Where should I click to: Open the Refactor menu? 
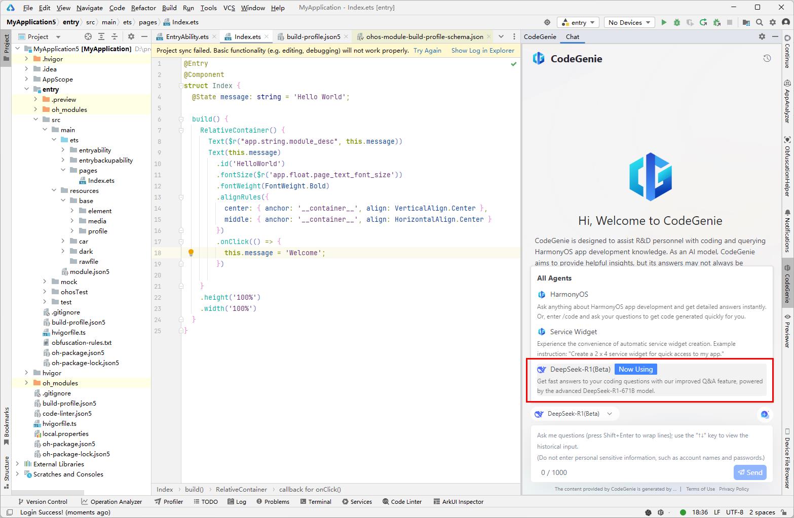143,8
